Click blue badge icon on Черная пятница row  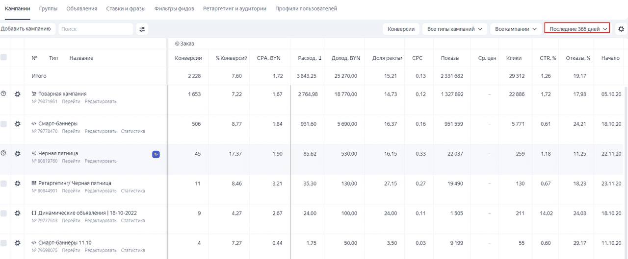156,155
